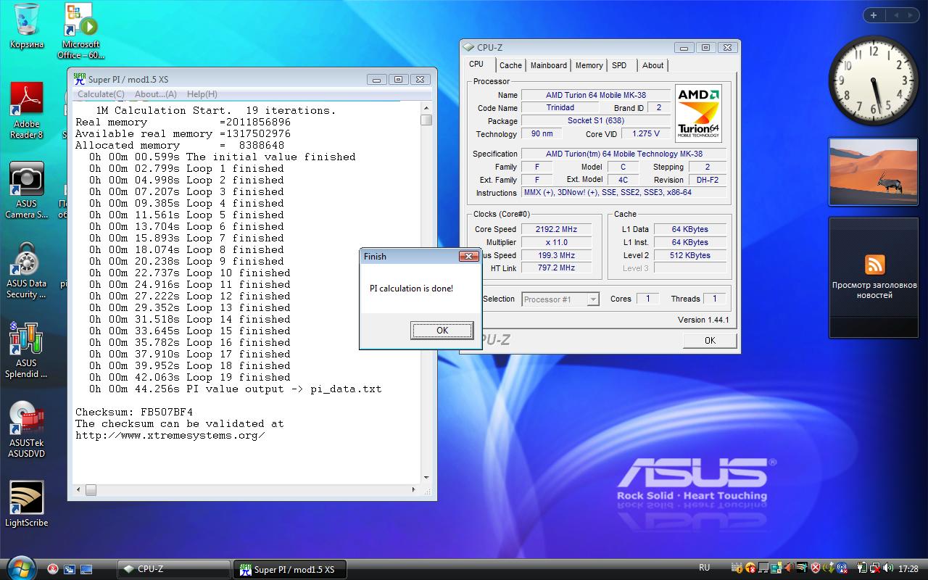Open the ASUSTek ASUSDVD desktop shortcut
This screenshot has width=928, height=580.
click(x=26, y=429)
